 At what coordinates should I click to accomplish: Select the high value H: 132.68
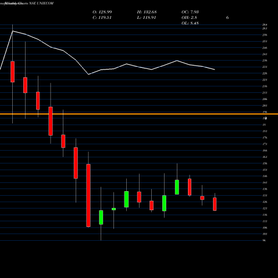(x=147, y=12)
